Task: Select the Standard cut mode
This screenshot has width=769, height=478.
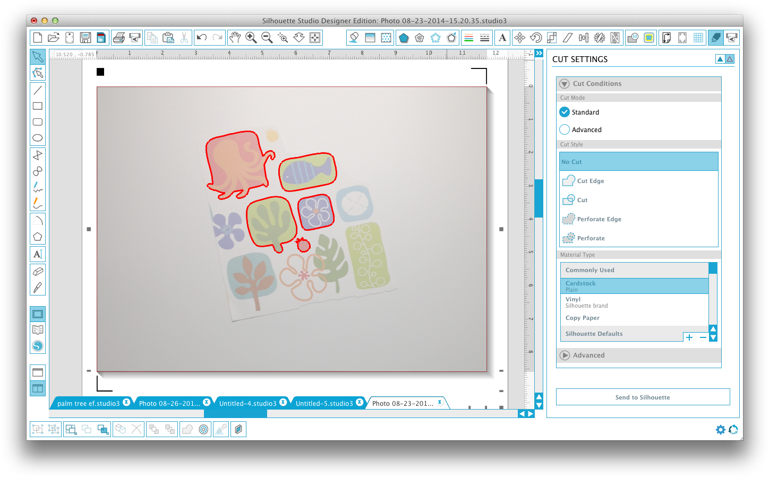Action: tap(565, 112)
